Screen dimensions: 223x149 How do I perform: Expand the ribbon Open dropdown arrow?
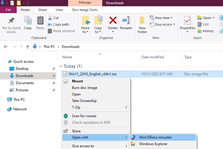click(213, 18)
